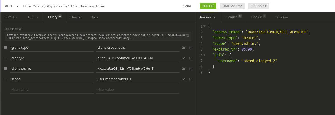Open the Timeline tab
Viewport: 335px width, 115px height.
pyautogui.click(x=281, y=17)
